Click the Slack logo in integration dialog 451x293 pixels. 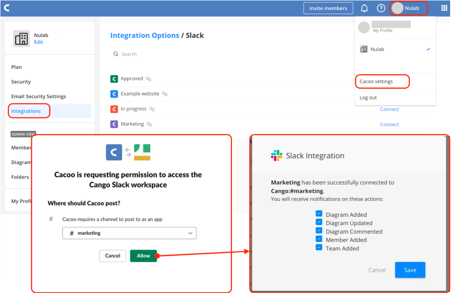pos(277,156)
